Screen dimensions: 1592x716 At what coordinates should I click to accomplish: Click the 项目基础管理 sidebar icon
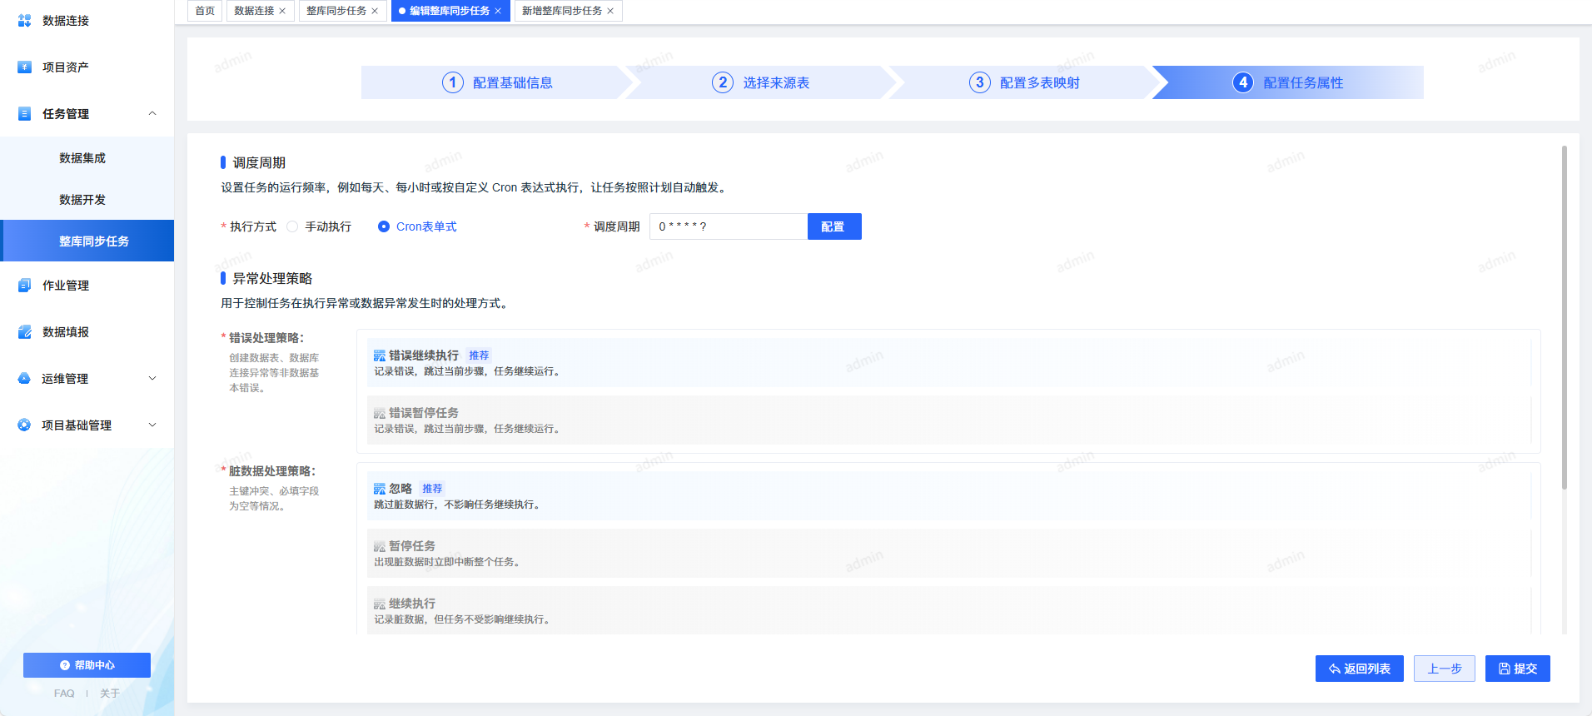point(24,425)
